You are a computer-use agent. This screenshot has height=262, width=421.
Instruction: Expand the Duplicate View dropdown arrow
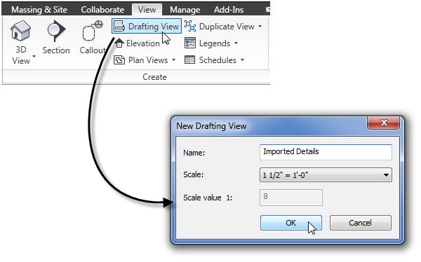point(260,27)
